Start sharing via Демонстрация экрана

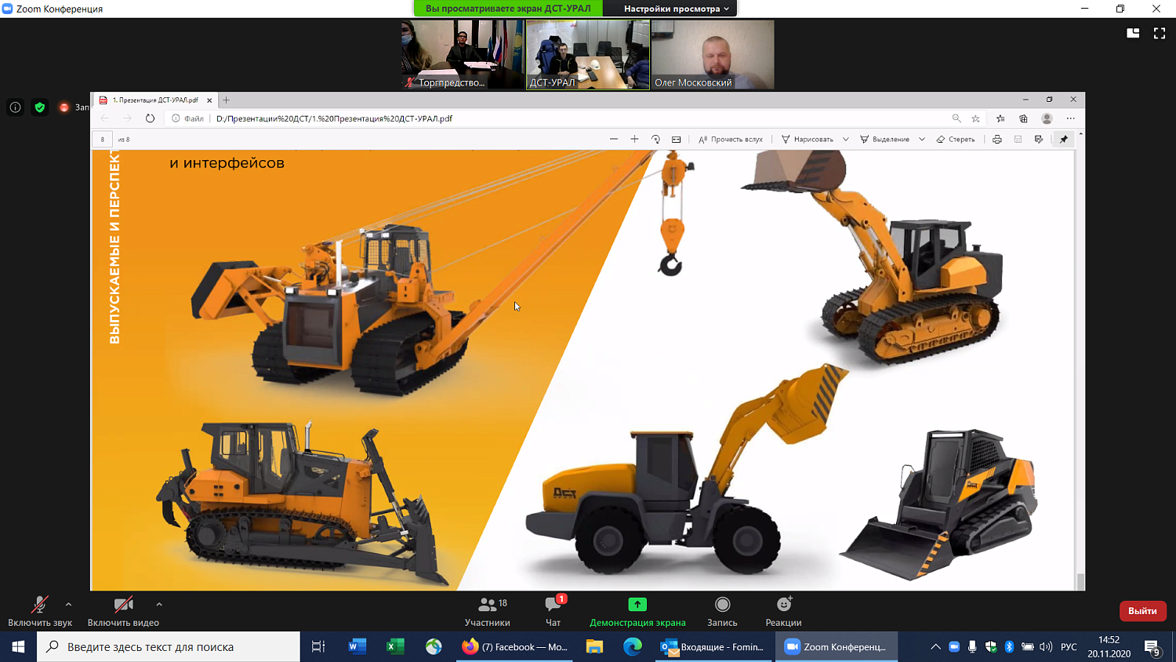(637, 611)
